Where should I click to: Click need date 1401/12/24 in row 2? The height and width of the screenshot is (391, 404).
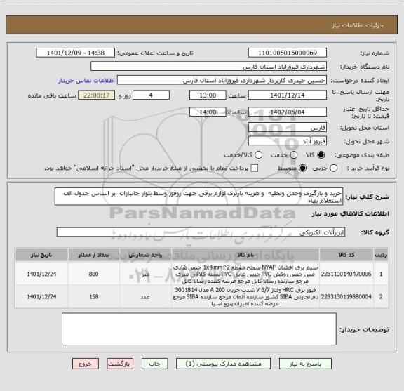pyautogui.click(x=41, y=297)
